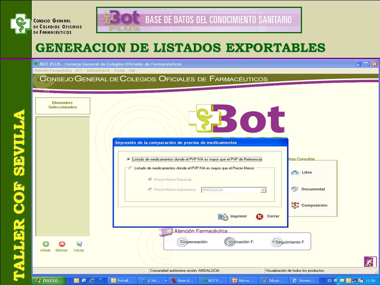Viewport: 380px width, 285px height.
Task: Click the Cerrar button label
Action: click(x=273, y=216)
